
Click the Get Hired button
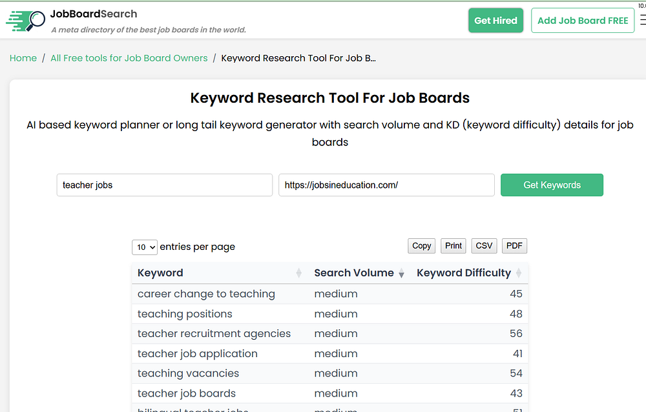495,21
